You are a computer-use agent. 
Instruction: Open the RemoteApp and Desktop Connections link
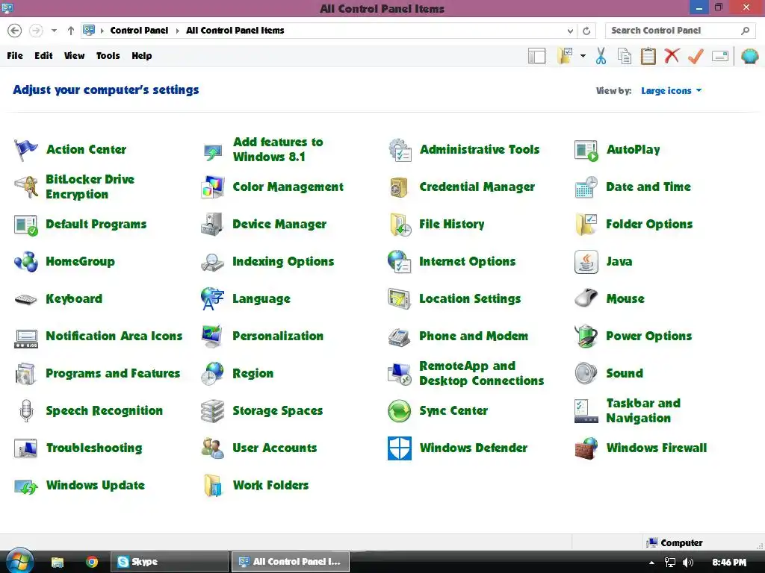click(x=481, y=373)
